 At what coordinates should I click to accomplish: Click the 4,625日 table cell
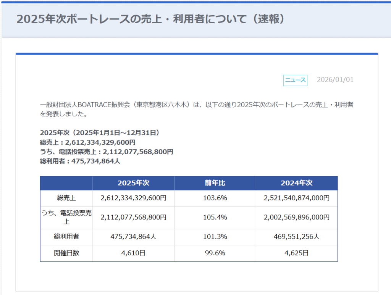(297, 253)
